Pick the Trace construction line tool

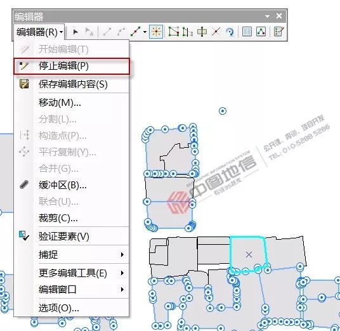(x=135, y=32)
